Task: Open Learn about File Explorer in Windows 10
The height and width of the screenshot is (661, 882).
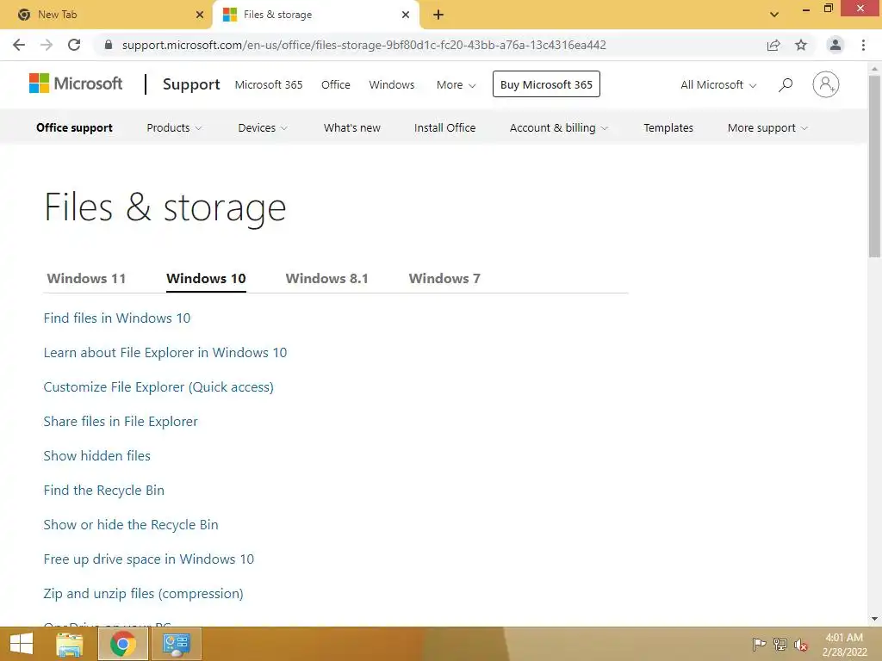Action: (x=165, y=352)
